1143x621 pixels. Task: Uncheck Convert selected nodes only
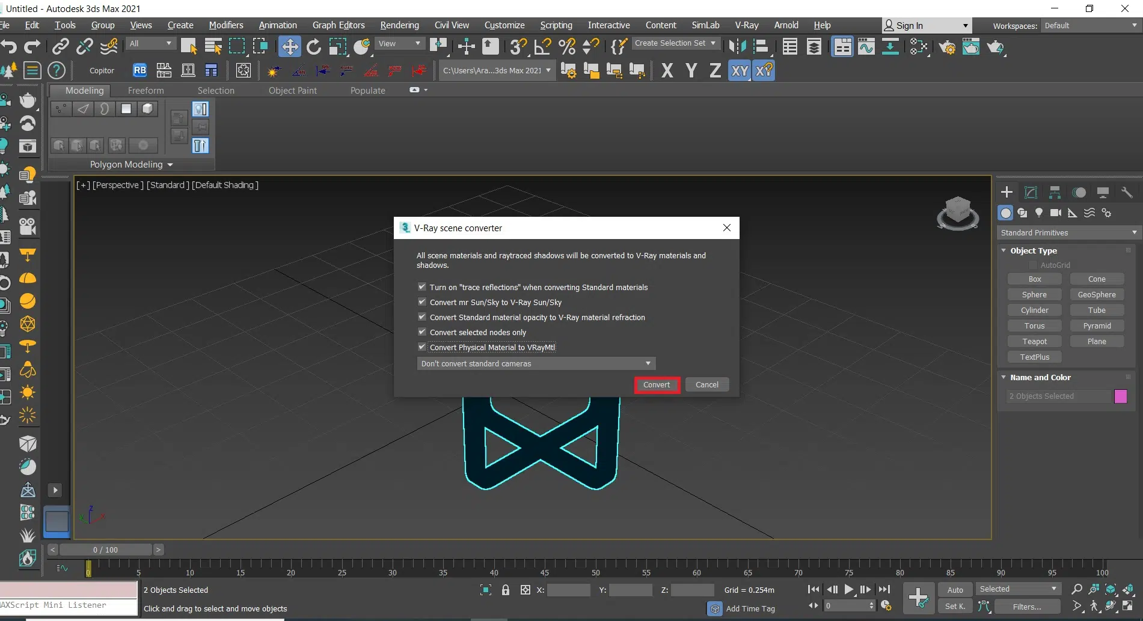422,332
